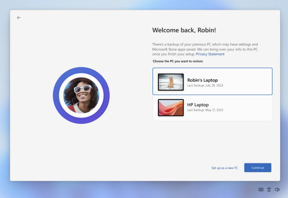Open the on-screen keyboard icon

coord(261,190)
